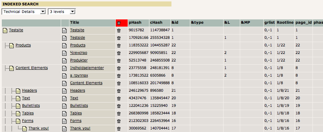Click the Products page icon in tree
Screen dimensions: 323x132
click(12, 46)
